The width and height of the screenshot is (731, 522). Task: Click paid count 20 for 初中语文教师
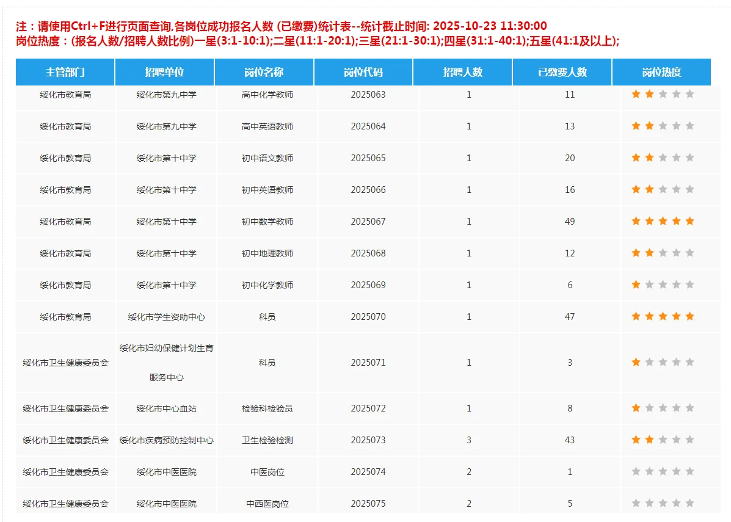pos(570,158)
